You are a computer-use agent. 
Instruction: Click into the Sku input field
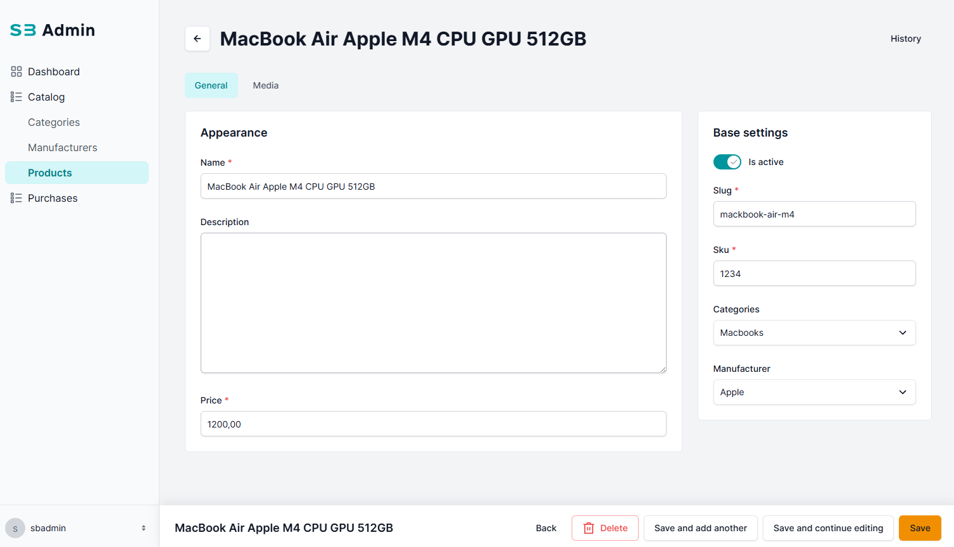click(815, 273)
